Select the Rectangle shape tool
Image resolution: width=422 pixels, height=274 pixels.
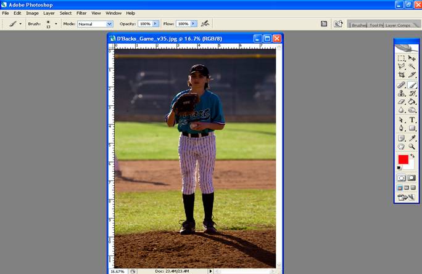coord(412,128)
